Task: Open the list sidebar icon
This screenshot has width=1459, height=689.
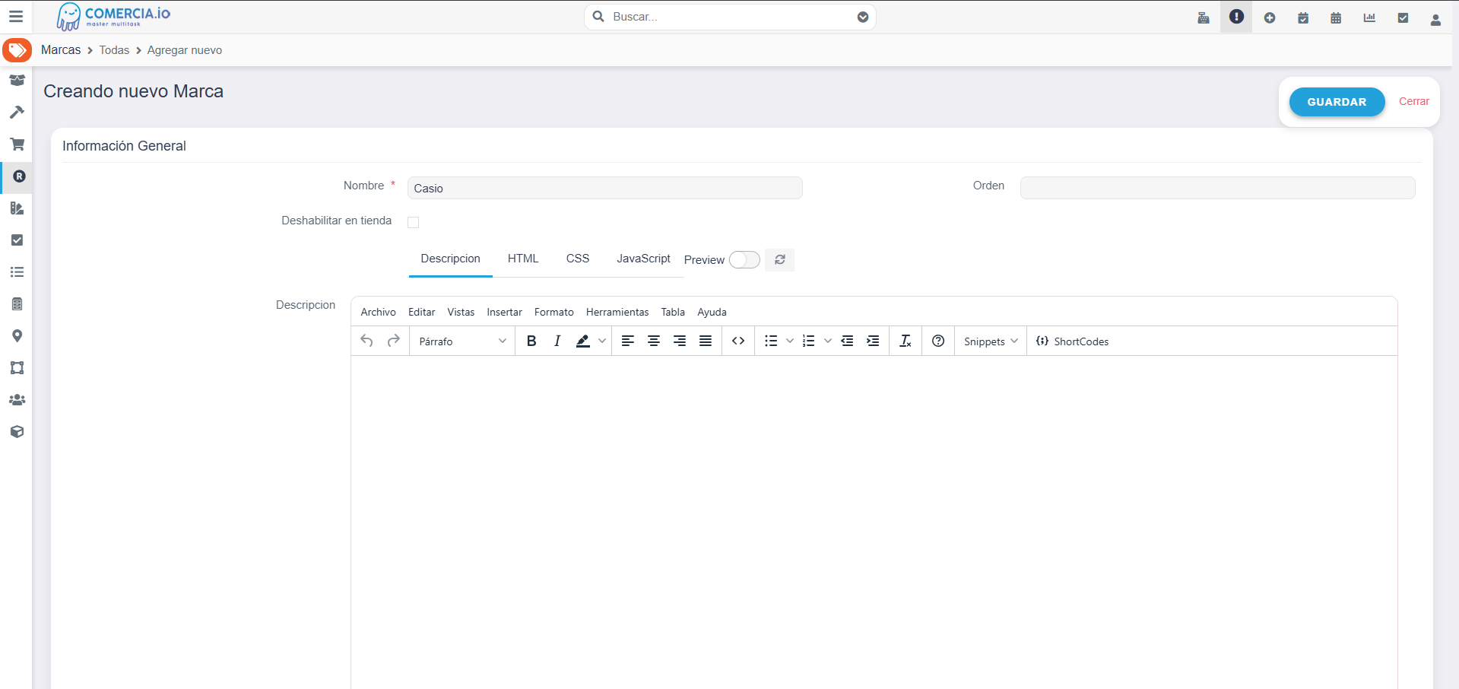Action: tap(17, 271)
